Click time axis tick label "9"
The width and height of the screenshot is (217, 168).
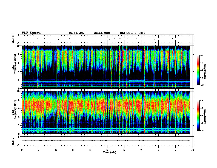tap(175, 150)
